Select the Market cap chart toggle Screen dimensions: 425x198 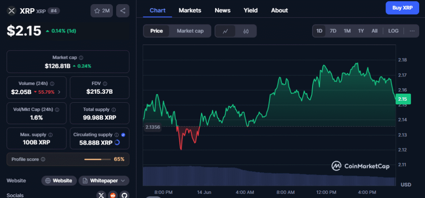click(x=190, y=31)
